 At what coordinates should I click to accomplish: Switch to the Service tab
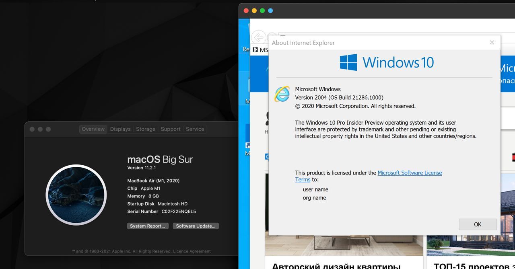[x=195, y=129]
